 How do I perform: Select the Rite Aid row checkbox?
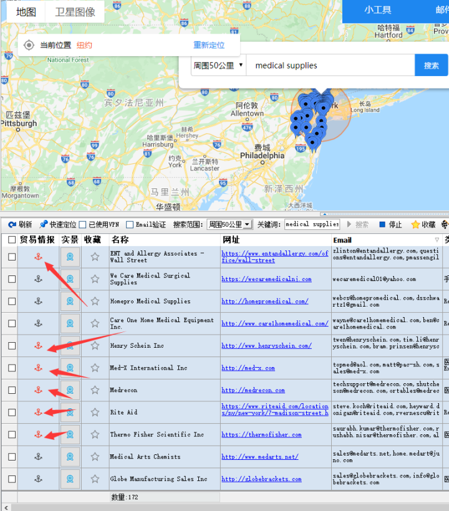12,413
